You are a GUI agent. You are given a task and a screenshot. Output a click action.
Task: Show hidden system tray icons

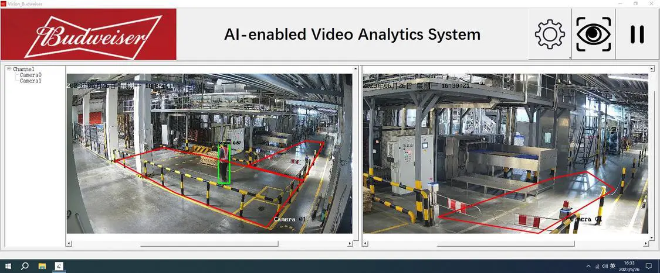click(588, 266)
